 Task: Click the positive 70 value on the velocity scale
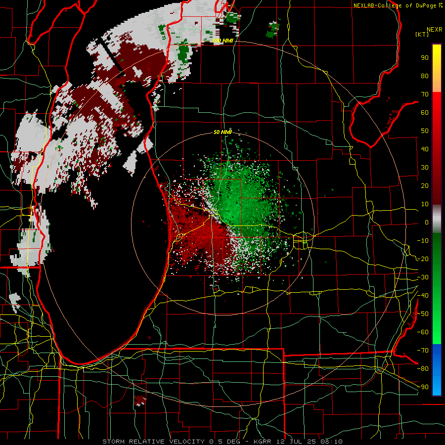425,94
